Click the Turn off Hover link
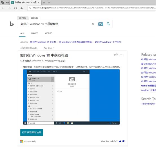The height and width of the screenshot is (147, 156). [x=148, y=104]
